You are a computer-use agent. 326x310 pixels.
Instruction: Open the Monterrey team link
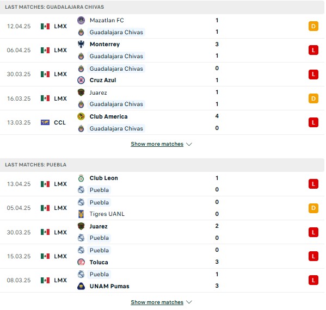(x=105, y=44)
